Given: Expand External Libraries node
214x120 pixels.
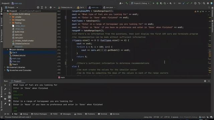Looking at the screenshot, I should (x=5, y=67).
